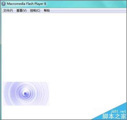Open the 帮助 menu

[47, 11]
